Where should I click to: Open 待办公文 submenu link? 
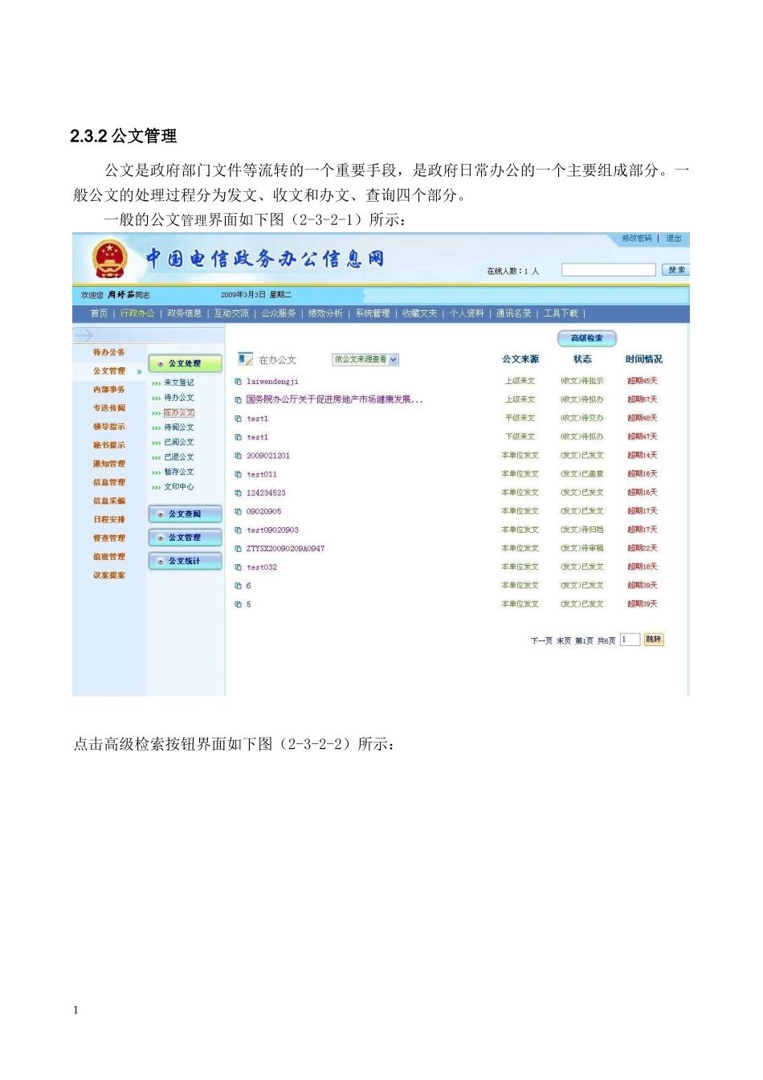click(x=179, y=398)
